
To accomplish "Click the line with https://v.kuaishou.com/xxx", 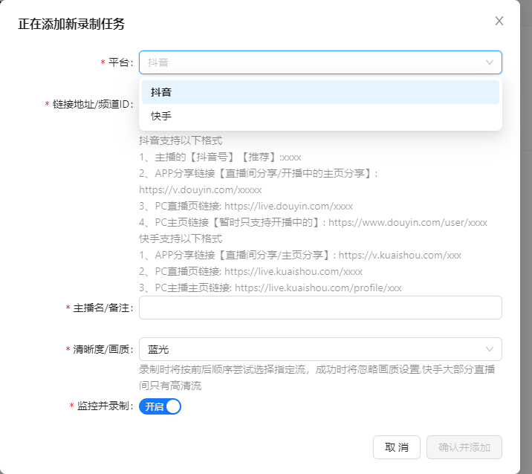I will click(300, 255).
